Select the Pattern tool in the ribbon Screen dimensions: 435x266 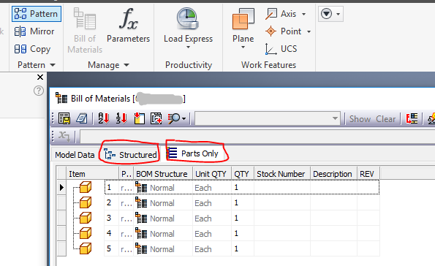click(37, 14)
